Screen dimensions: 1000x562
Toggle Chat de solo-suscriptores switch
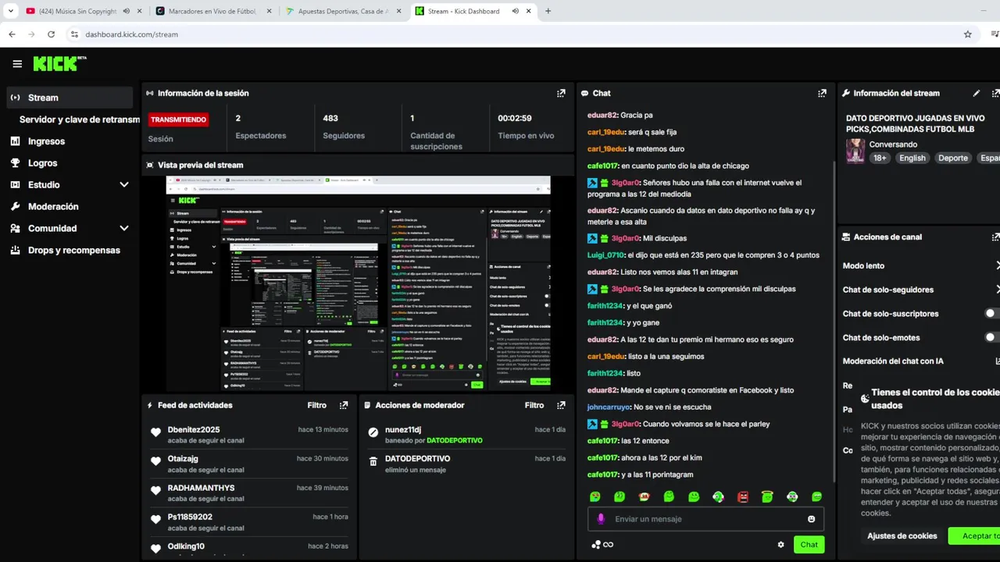(x=992, y=313)
